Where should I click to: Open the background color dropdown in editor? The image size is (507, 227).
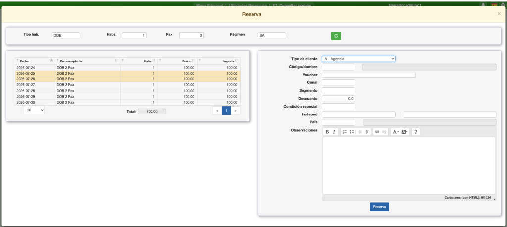(405, 132)
